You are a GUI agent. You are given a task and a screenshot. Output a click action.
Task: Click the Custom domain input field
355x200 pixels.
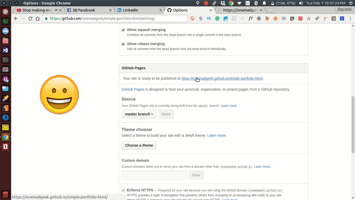click(x=154, y=175)
